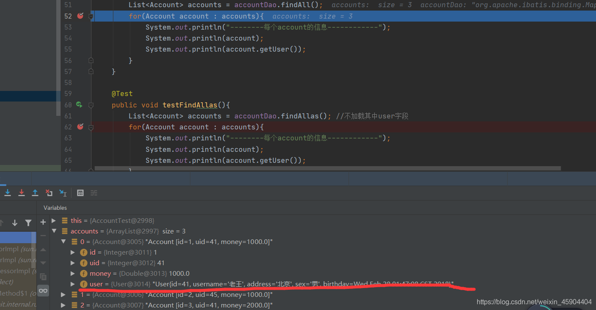Collapse the for-loop fold marker on line 52
The width and height of the screenshot is (596, 310).
tap(91, 16)
